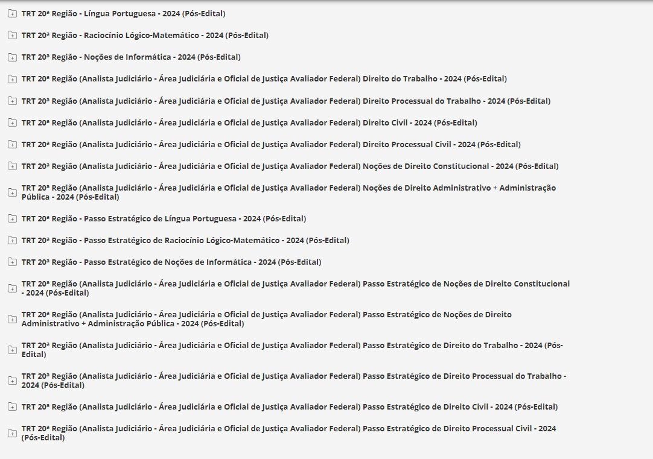
Task: Select Passo Estratégico de Noções de Direito Constitucional title
Action: 295,288
